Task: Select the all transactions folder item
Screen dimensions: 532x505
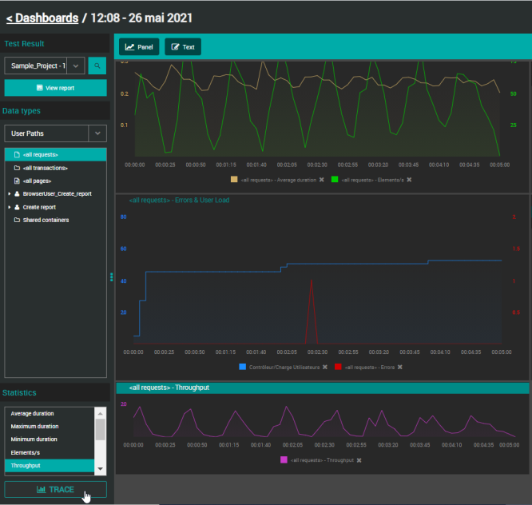Action: pyautogui.click(x=45, y=168)
